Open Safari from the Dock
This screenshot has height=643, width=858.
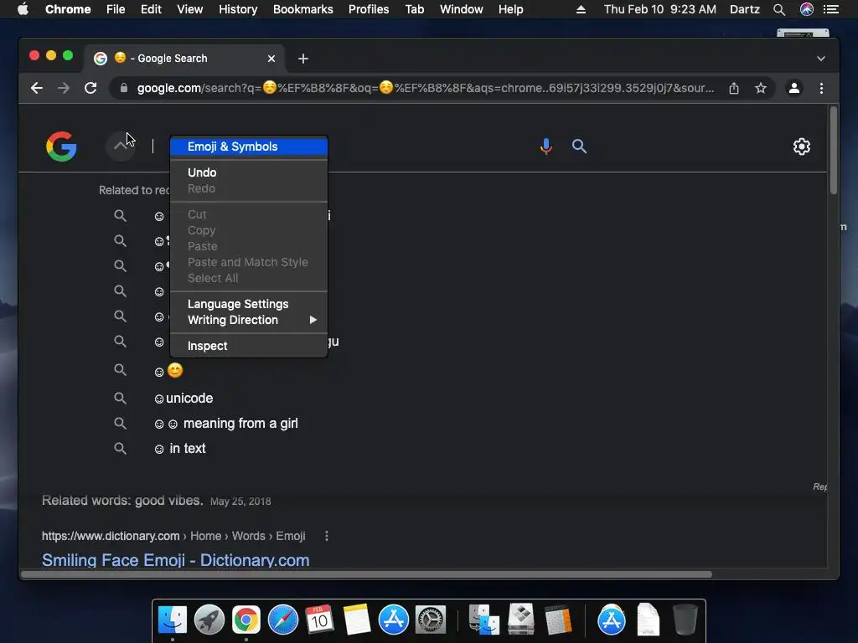pyautogui.click(x=283, y=620)
